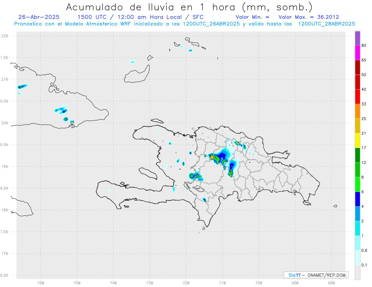Click the '74W' longitude label

(113, 283)
